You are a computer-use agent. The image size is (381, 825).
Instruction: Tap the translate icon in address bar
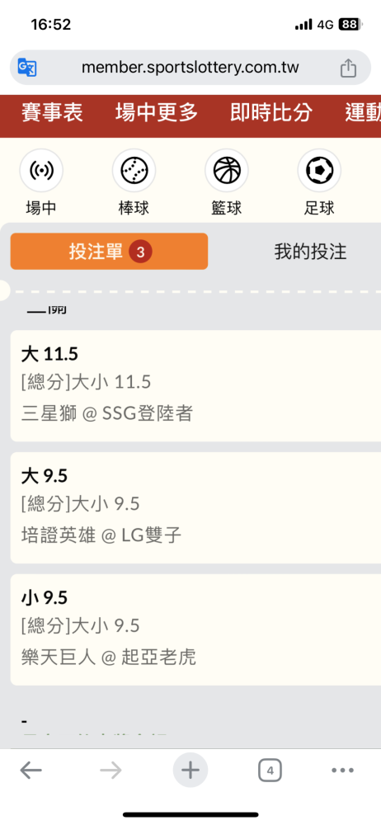point(27,68)
